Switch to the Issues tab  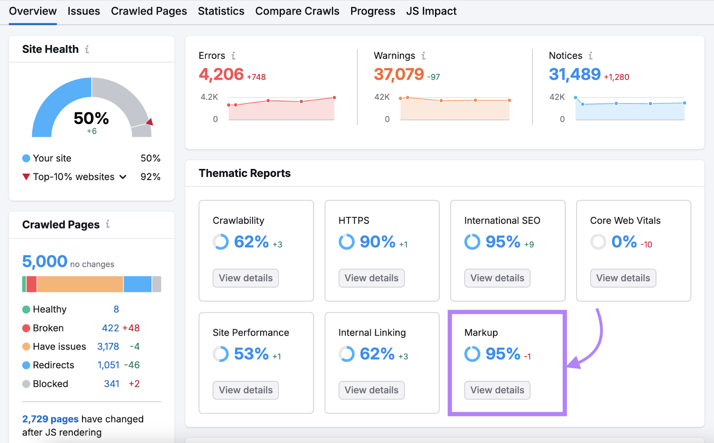(x=83, y=11)
